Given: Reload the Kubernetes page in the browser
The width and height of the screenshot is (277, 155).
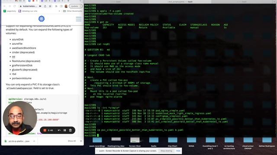Looking at the screenshot, I should point(14,6).
